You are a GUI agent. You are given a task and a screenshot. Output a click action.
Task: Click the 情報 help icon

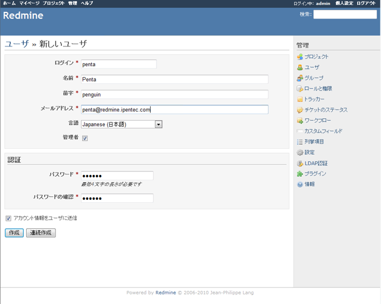(x=300, y=184)
